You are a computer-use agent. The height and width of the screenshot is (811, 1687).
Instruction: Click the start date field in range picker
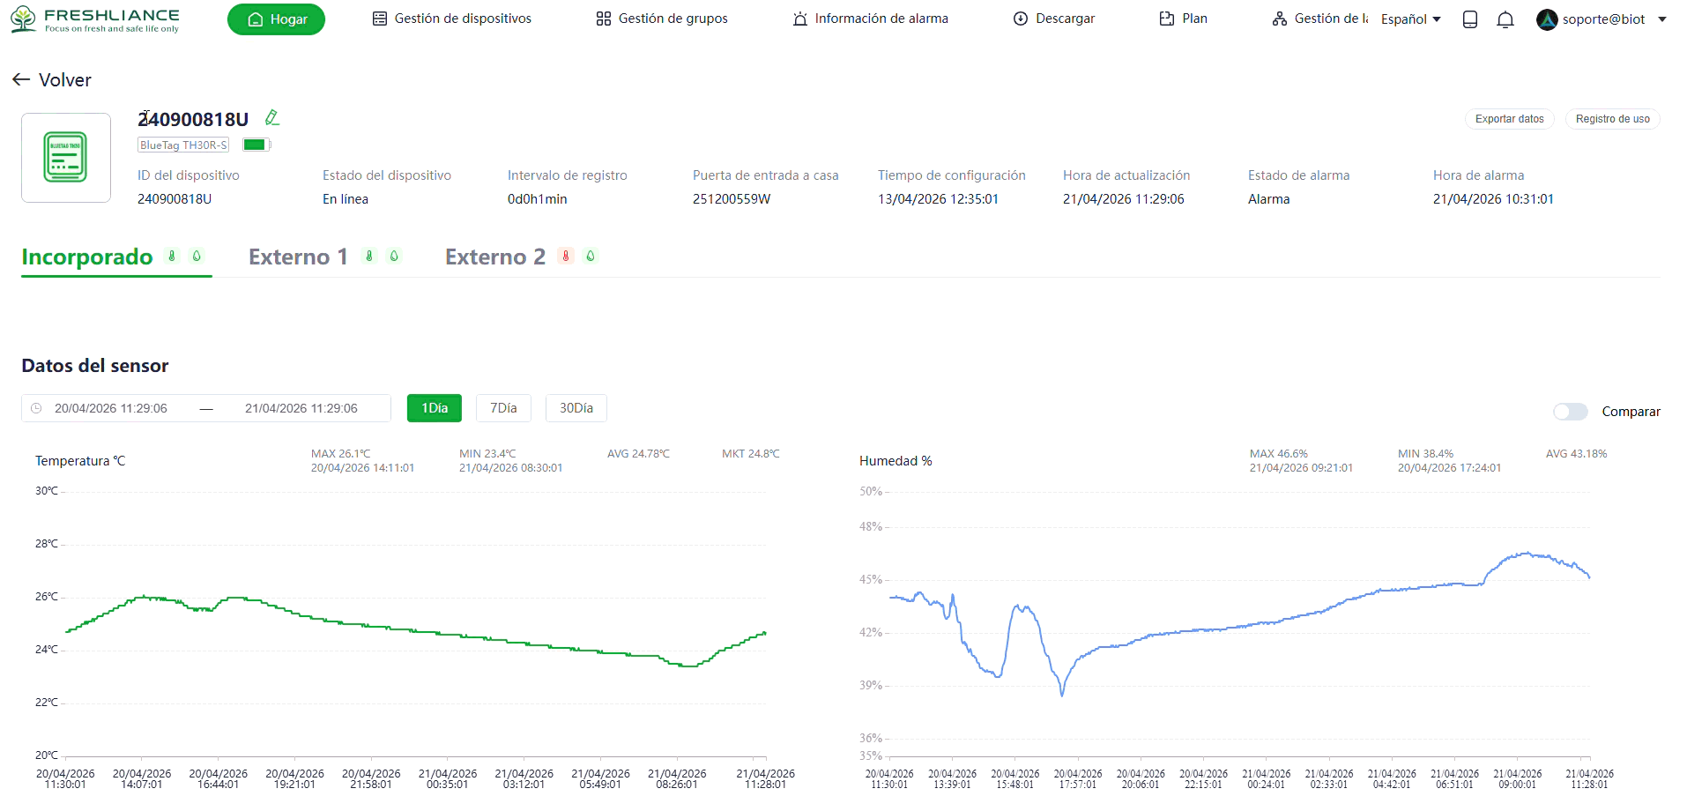[111, 408]
